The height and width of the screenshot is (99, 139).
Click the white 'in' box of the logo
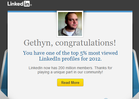(x=27, y=4)
